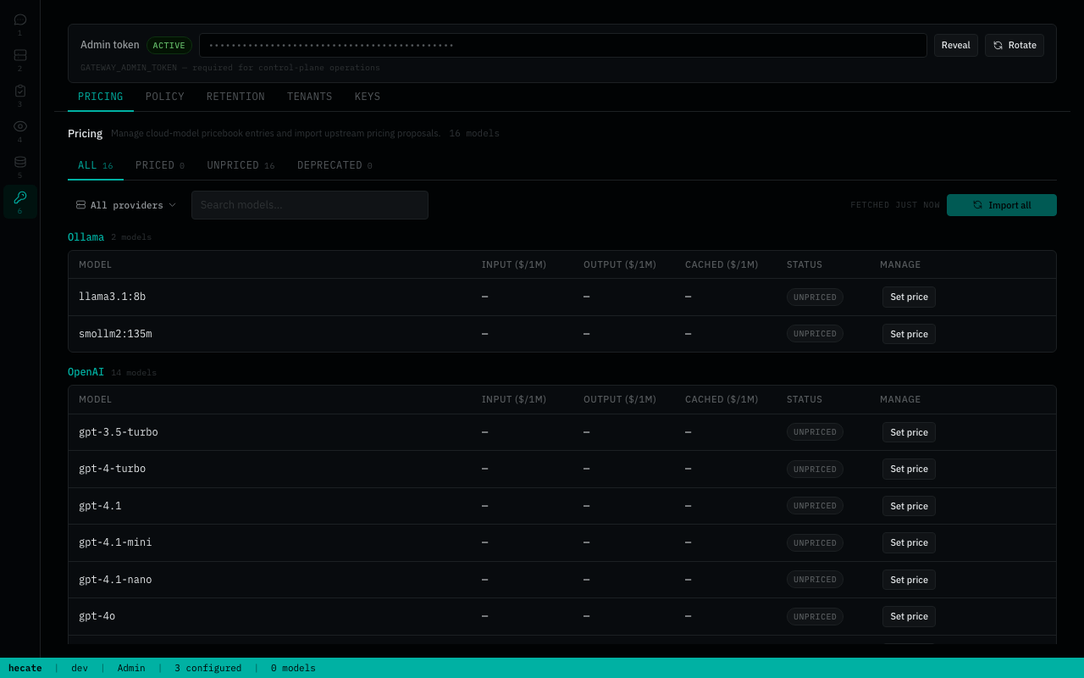Click the gpt-3.5-turbo model name
The width and height of the screenshot is (1084, 678).
(119, 432)
